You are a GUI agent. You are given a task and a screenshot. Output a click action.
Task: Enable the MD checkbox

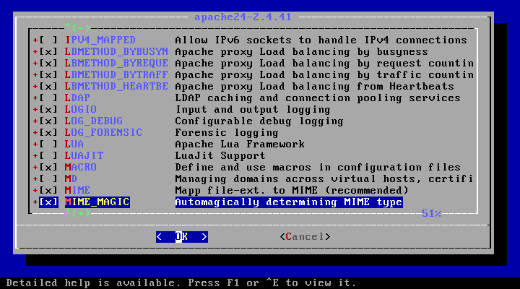pos(48,179)
